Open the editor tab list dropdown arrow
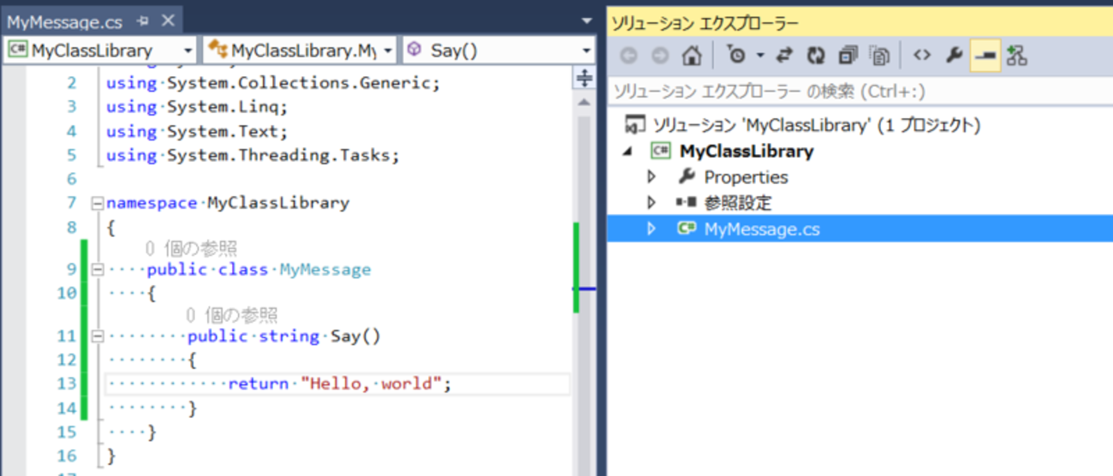 (x=586, y=21)
